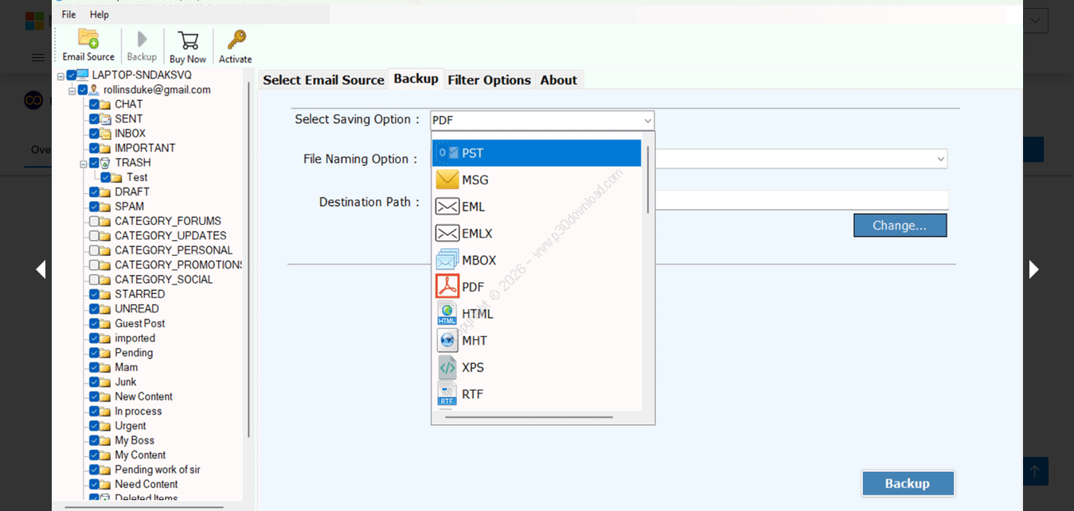Switch to the Filter Options tab

click(489, 80)
